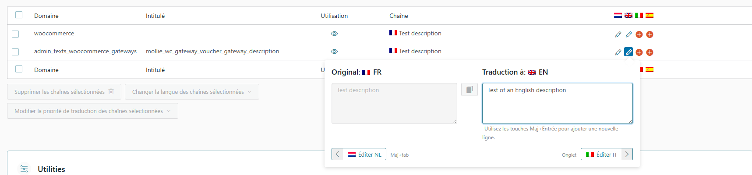Tick the checkbox for the woocommerce row

point(15,34)
